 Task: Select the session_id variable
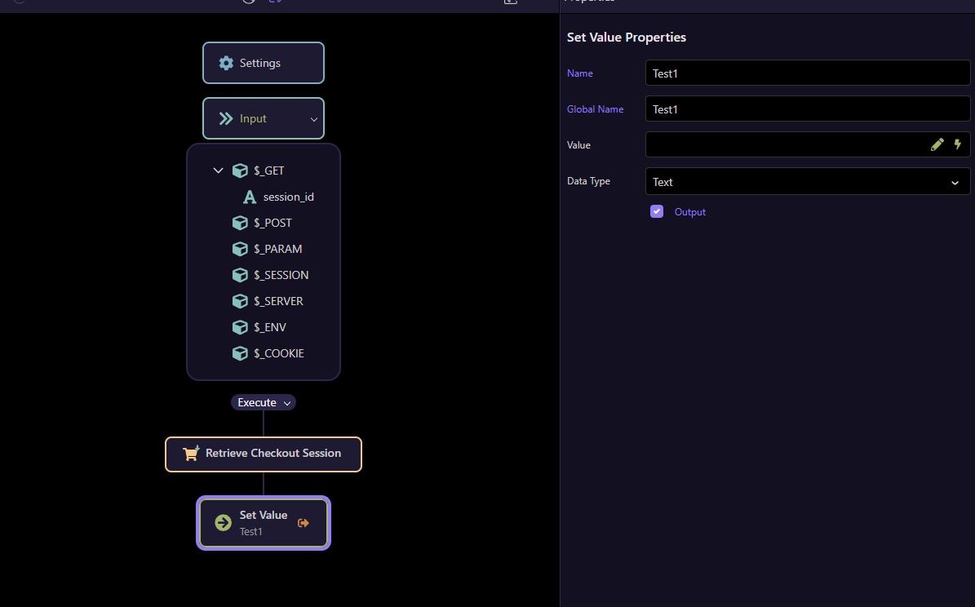coord(289,197)
